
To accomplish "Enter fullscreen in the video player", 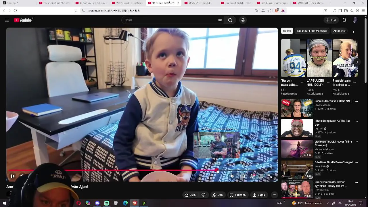I will 270,176.
